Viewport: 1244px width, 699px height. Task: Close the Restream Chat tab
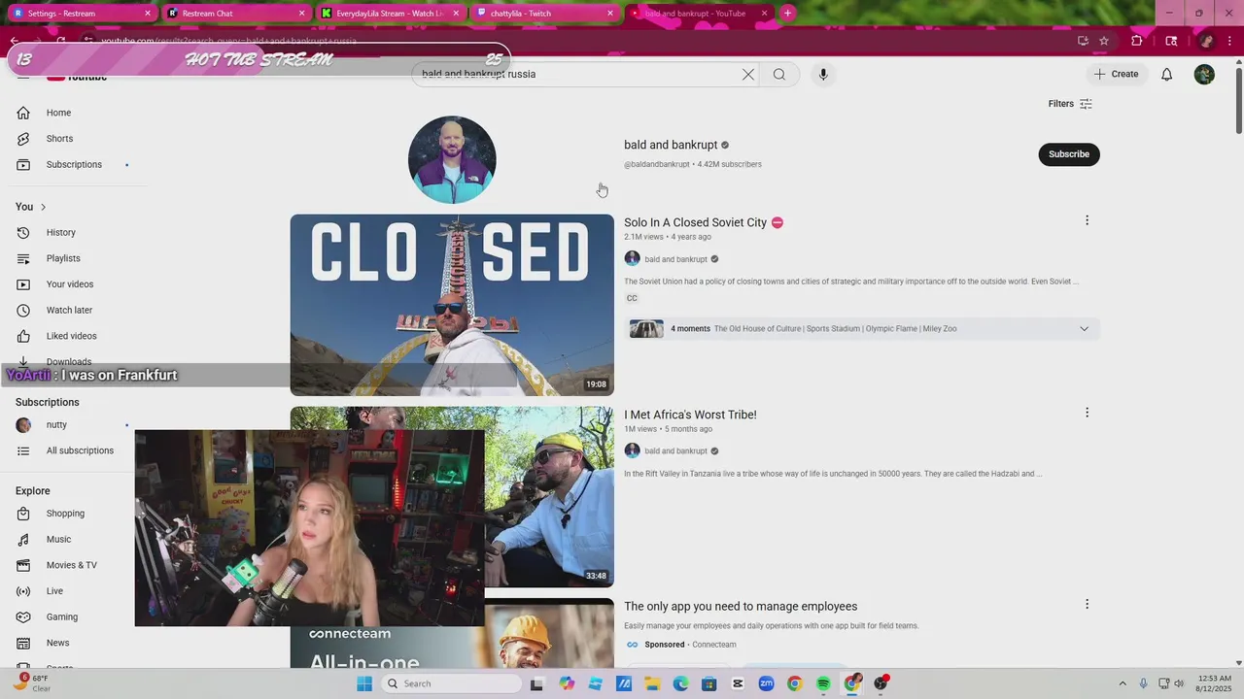coord(301,14)
